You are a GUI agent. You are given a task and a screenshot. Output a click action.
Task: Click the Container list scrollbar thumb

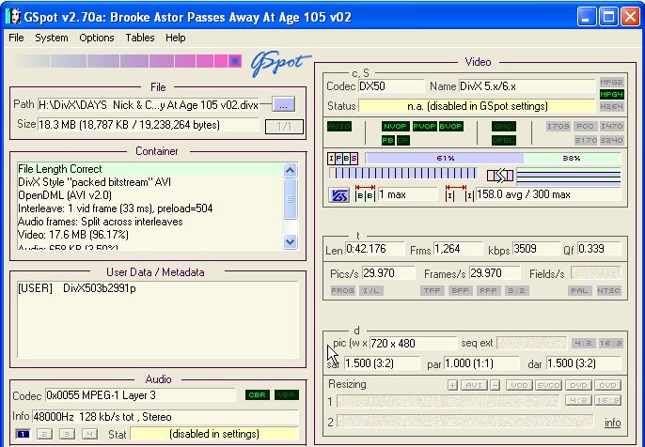[x=290, y=199]
